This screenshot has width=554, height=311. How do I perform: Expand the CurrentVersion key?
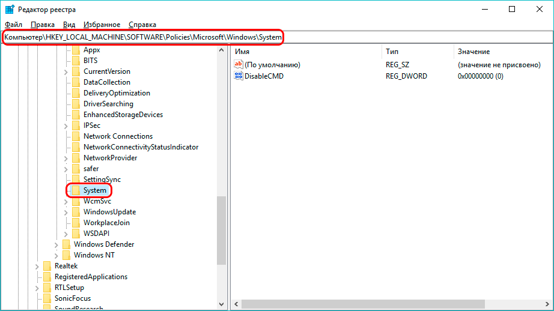(x=65, y=72)
